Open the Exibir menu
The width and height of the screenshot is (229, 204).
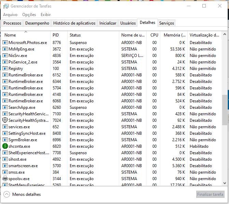click(x=45, y=15)
